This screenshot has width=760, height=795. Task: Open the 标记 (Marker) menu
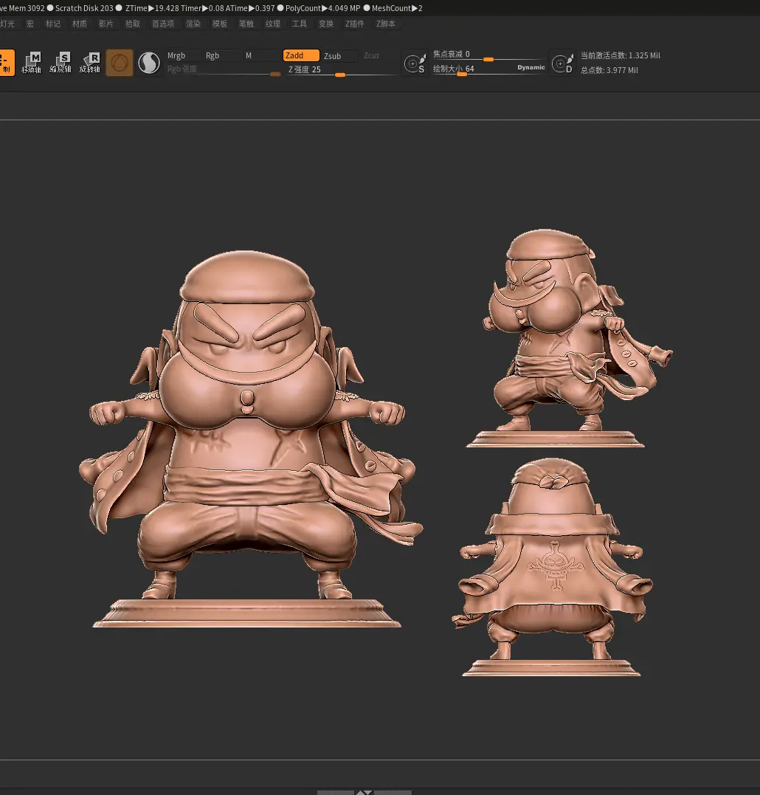click(53, 24)
